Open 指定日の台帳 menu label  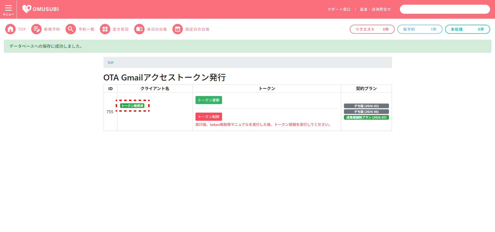(x=197, y=29)
